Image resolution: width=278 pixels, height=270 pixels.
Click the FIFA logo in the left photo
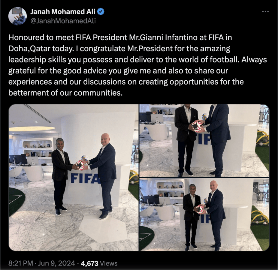(x=85, y=178)
